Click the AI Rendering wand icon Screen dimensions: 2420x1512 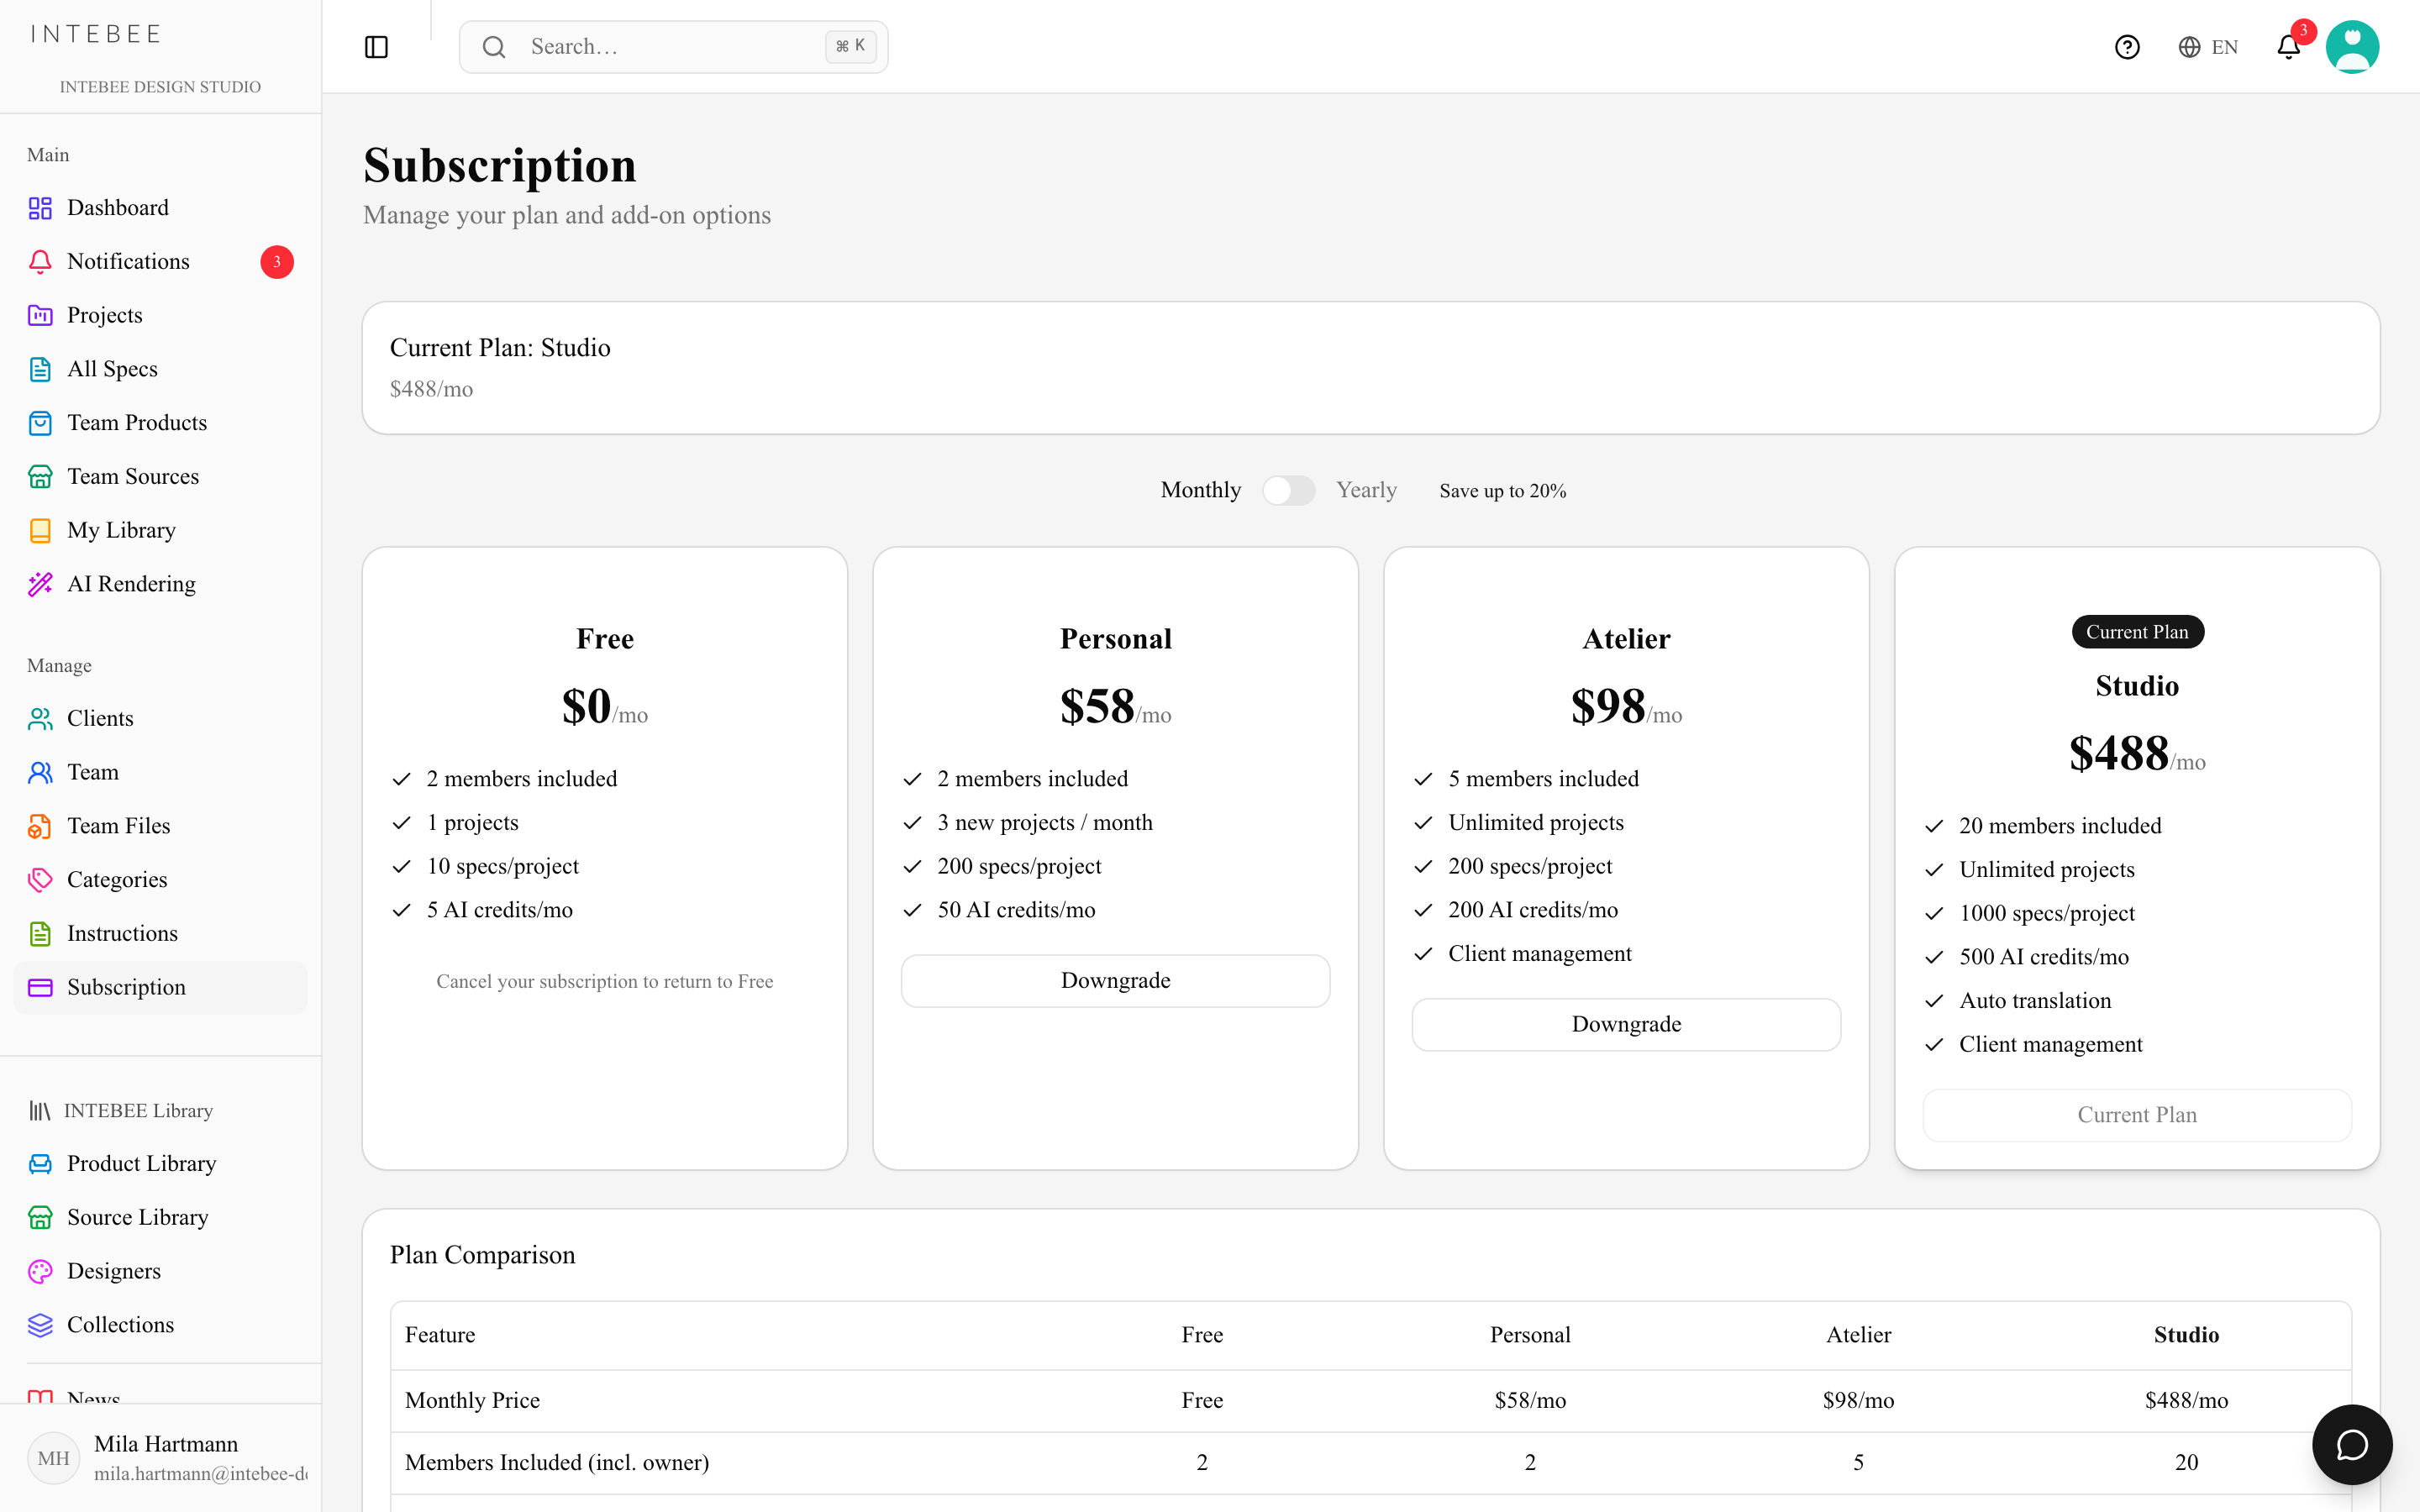pyautogui.click(x=40, y=584)
